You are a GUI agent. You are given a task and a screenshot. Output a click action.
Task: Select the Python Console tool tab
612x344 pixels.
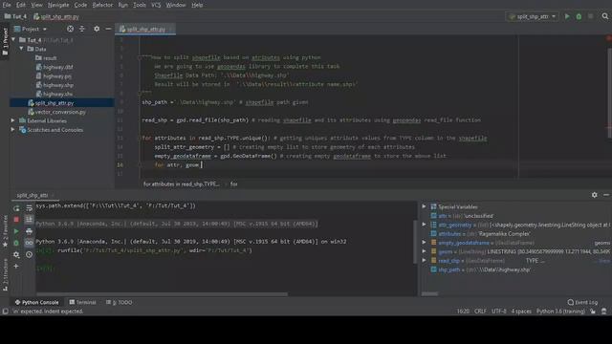pyautogui.click(x=36, y=302)
